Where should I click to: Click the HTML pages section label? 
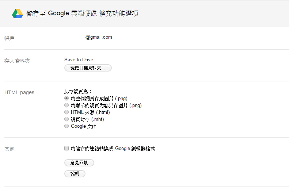coord(19,92)
